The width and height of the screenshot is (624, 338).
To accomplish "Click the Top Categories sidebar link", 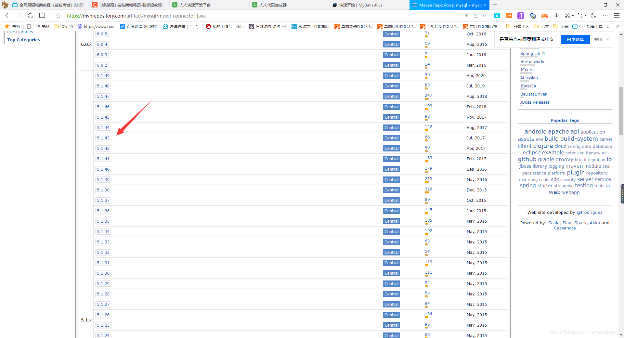I will (23, 40).
